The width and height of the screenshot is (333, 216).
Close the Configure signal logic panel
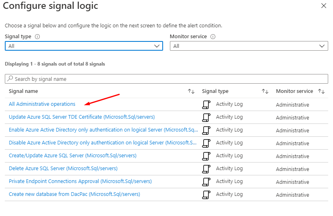324,6
